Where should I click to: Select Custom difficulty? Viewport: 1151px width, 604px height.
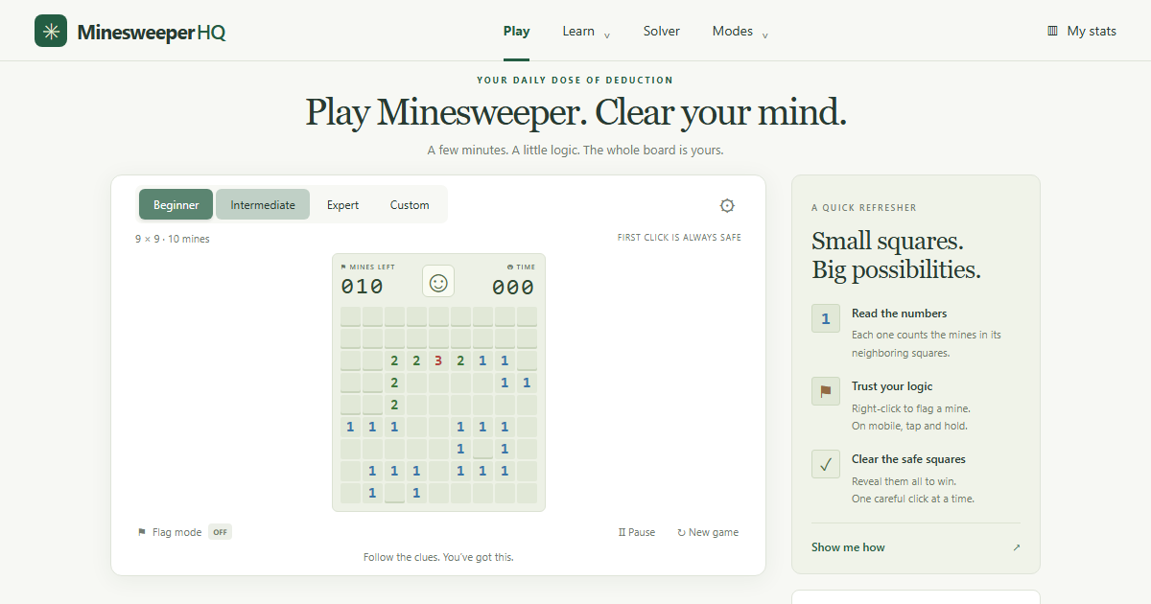(x=410, y=204)
